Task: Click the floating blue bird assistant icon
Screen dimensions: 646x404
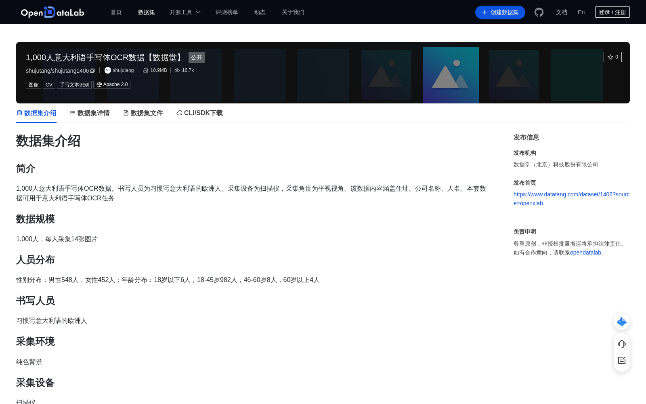Action: (x=622, y=322)
